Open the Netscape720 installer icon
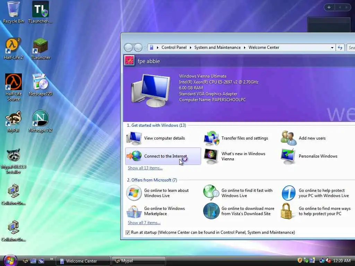 tap(40, 85)
